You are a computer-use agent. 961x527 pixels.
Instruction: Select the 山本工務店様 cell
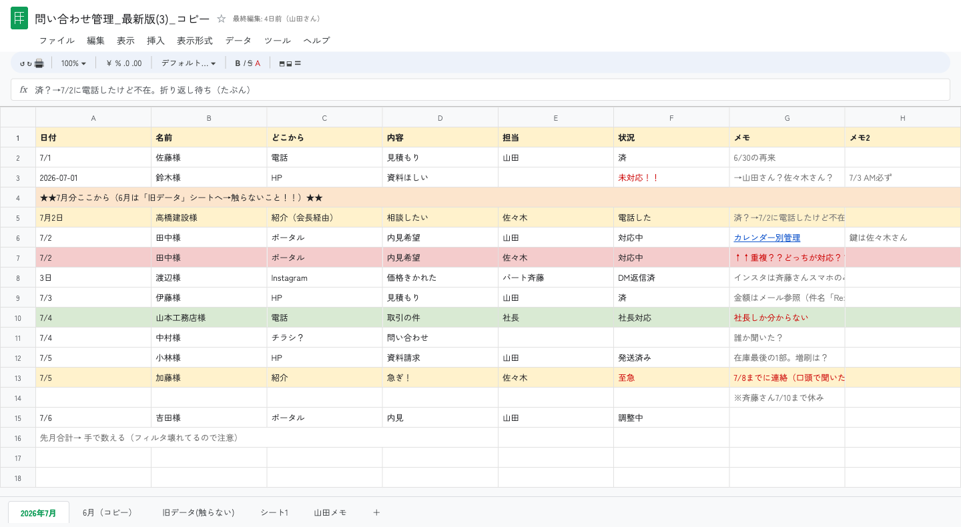click(209, 318)
